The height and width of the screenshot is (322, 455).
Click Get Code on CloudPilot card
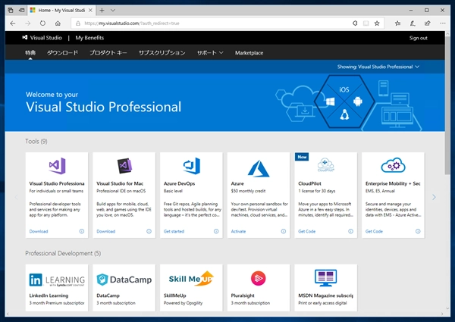306,231
